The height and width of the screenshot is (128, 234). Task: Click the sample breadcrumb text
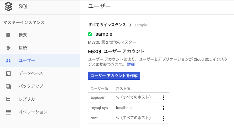point(141,25)
